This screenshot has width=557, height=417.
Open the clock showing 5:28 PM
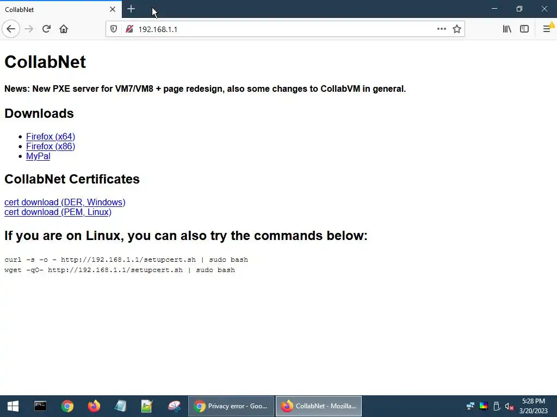pyautogui.click(x=534, y=406)
